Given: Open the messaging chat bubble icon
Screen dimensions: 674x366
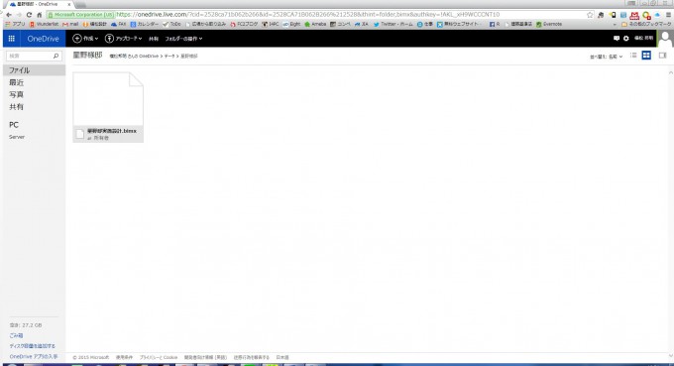Looking at the screenshot, I should pos(617,39).
